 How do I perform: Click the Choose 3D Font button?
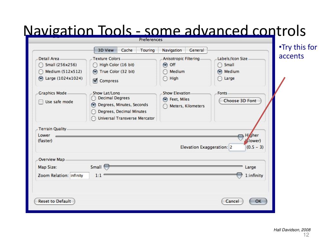[240, 101]
